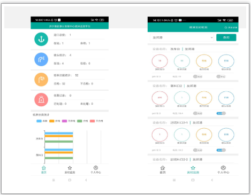Tap the teal 查询 query button
Viewport: 251px width, 195px height.
coord(226,37)
